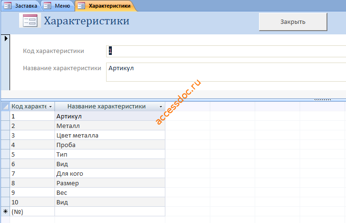Click the row selector for Металл row
Image resolution: width=346 pixels, height=223 pixels.
(x=5, y=126)
